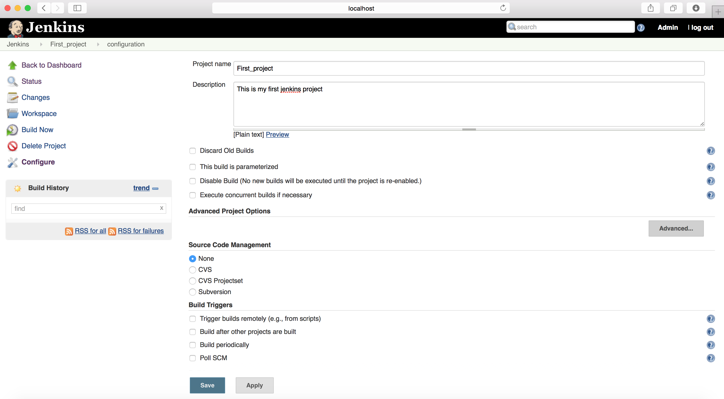Open help for parameterized build option
This screenshot has width=724, height=399.
coord(710,167)
